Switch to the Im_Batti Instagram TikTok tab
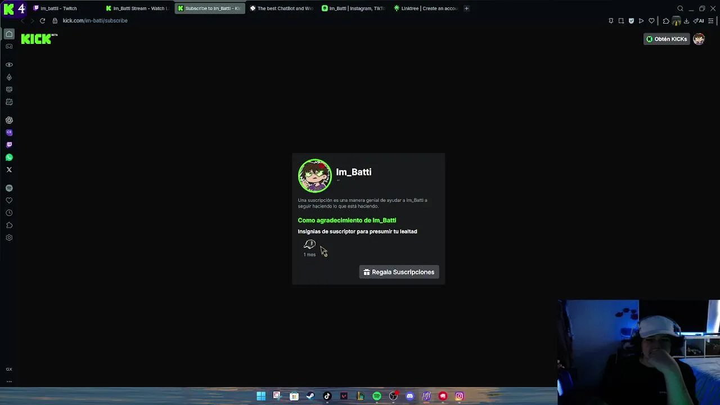Image resolution: width=720 pixels, height=405 pixels. click(x=353, y=8)
